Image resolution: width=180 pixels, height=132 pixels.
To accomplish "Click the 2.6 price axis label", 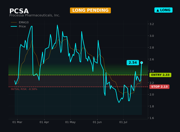I will tap(152, 59).
